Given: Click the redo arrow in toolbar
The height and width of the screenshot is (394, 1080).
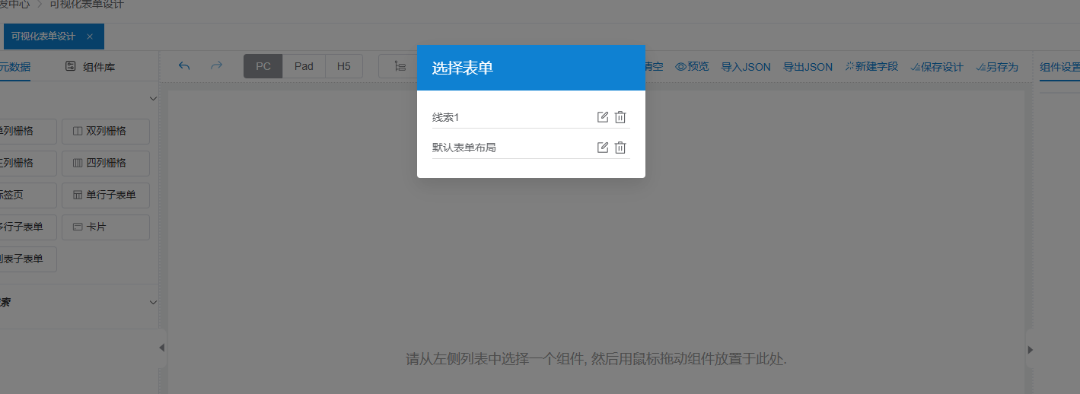Looking at the screenshot, I should [216, 66].
